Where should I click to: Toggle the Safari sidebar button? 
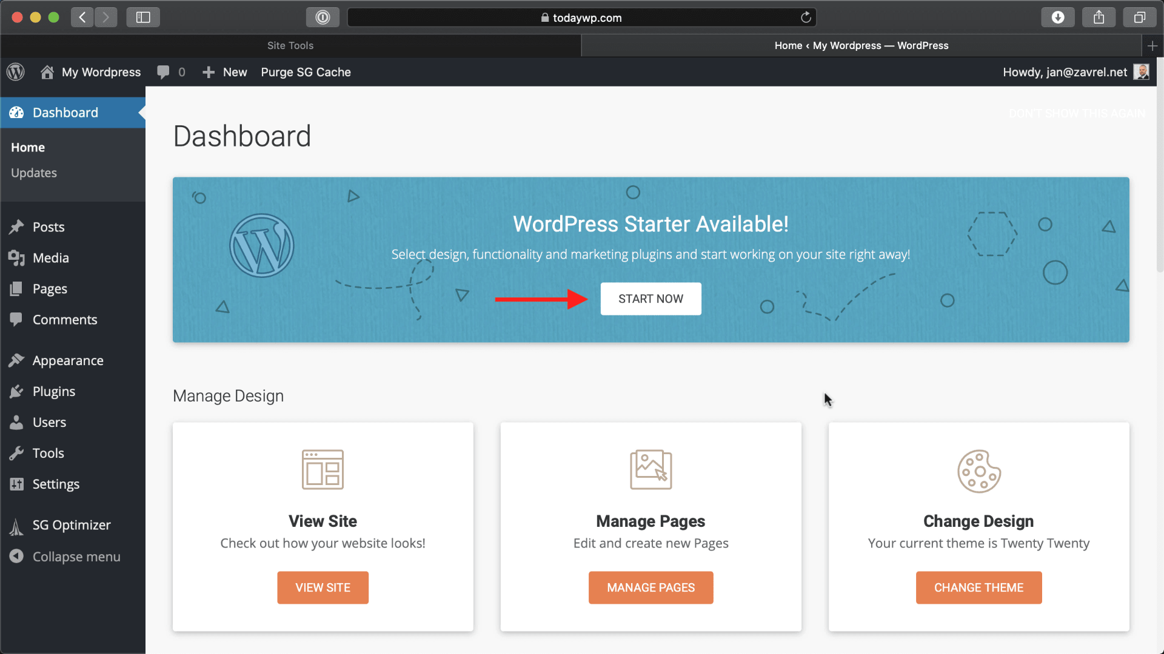143,18
